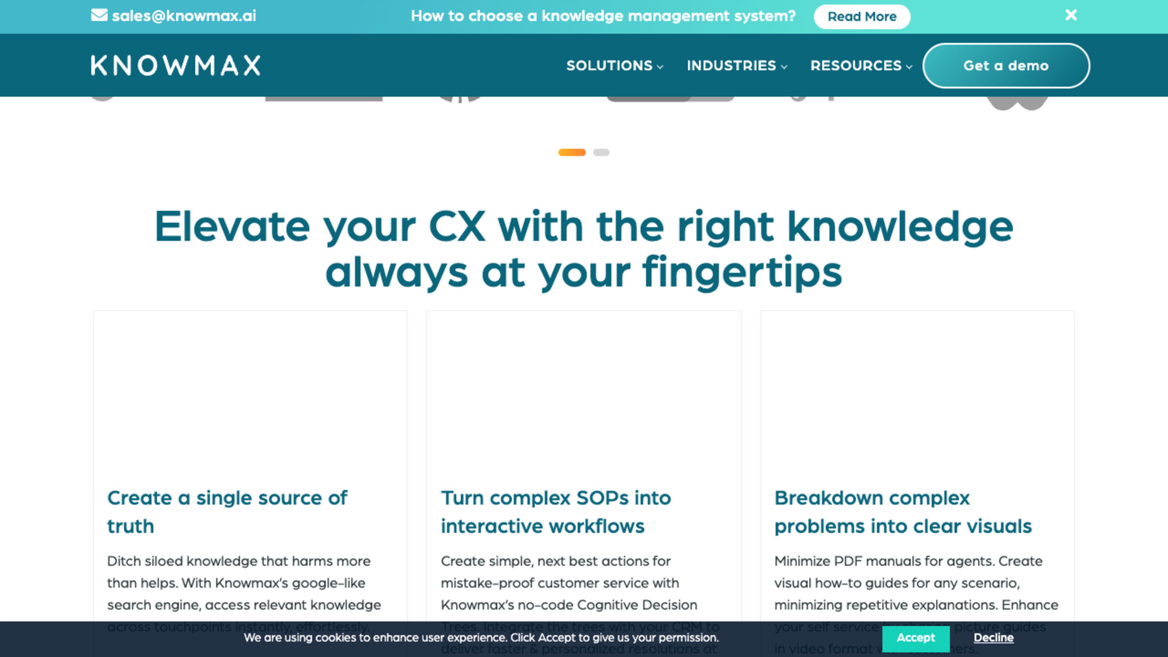Click the Read More button in banner
The image size is (1168, 657).
[862, 16]
